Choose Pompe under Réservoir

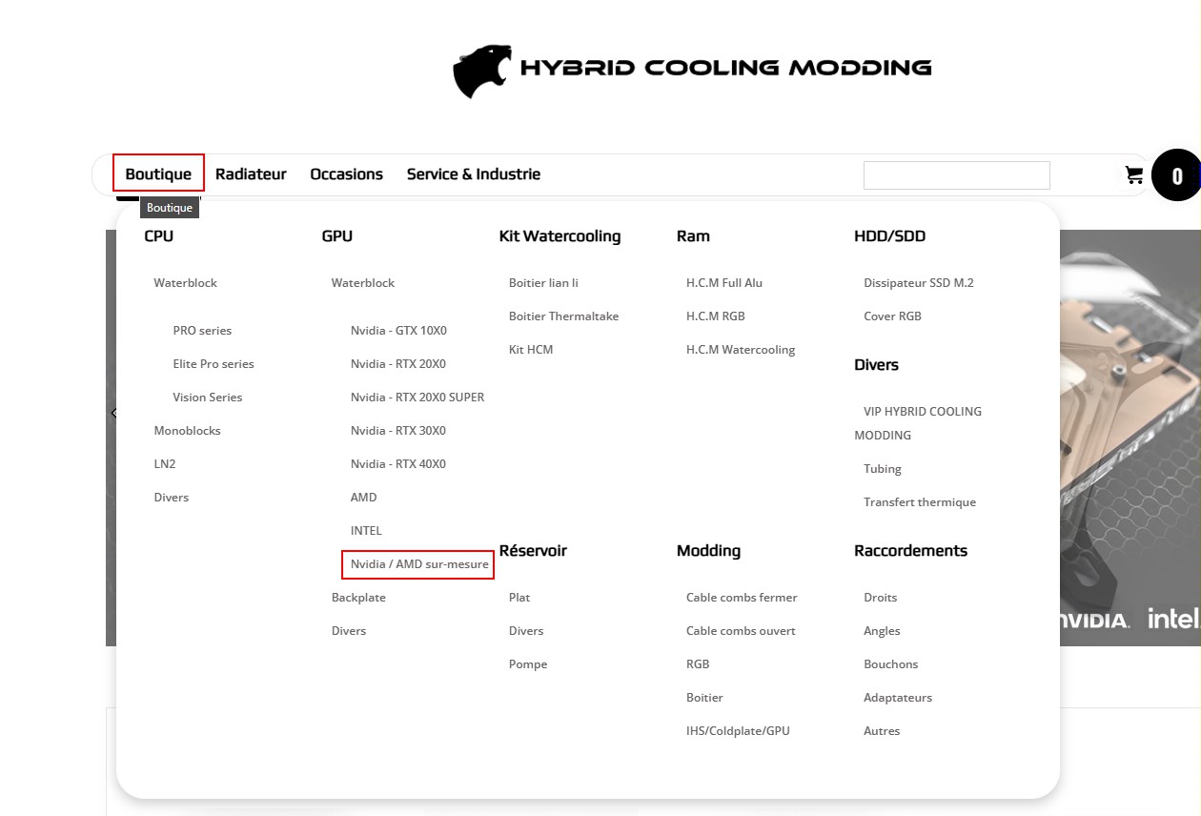pyautogui.click(x=527, y=664)
